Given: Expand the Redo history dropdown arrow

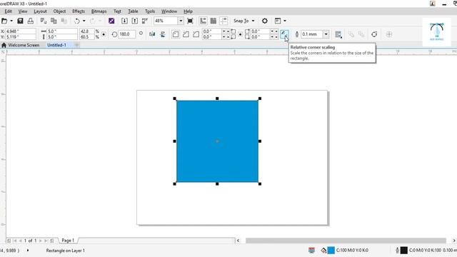Looking at the screenshot, I should 99,21.
